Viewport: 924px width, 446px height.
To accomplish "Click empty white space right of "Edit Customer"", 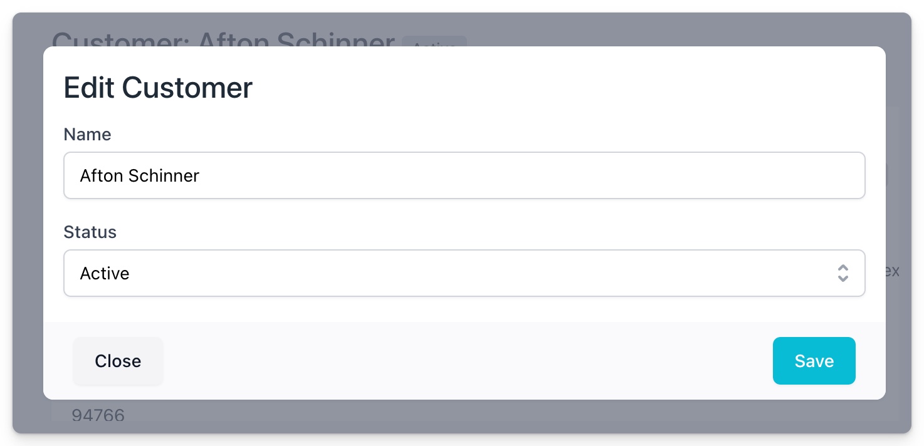I will 564,88.
